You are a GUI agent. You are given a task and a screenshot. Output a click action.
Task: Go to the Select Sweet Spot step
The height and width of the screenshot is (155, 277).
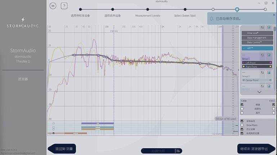(x=185, y=9)
